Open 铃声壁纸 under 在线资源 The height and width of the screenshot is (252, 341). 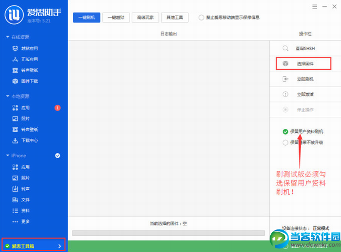[25, 70]
